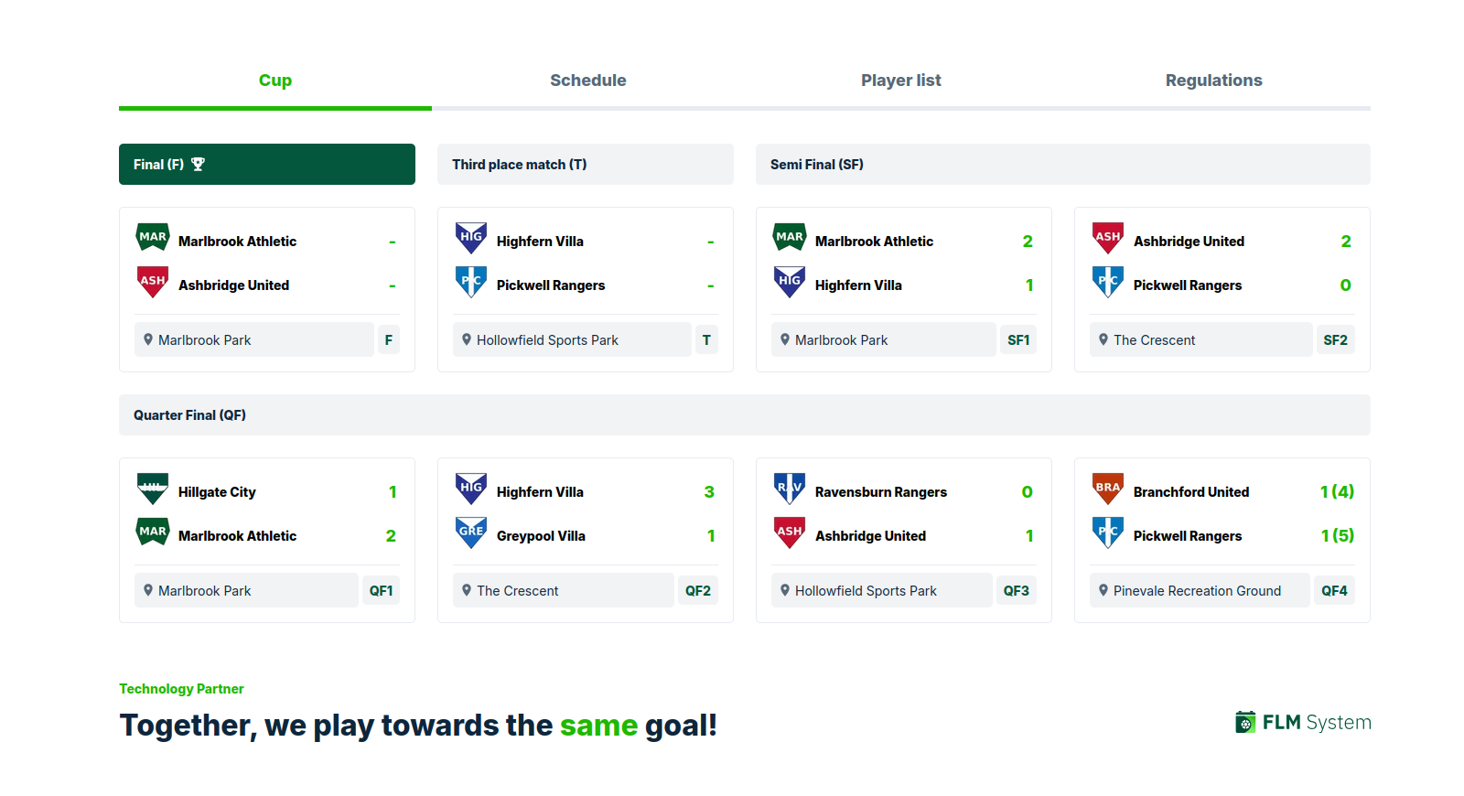Click Highfern Villa crest in third place match
This screenshot has height=796, width=1464.
(471, 238)
